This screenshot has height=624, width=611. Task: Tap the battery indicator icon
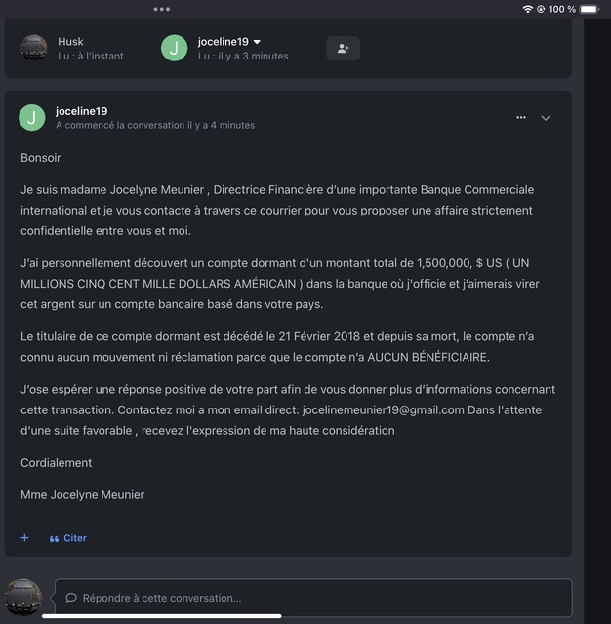(590, 9)
